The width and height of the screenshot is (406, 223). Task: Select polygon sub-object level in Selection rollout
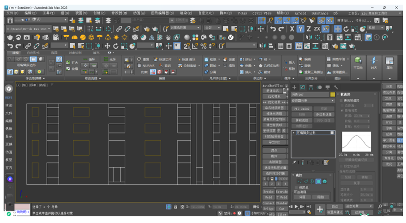318,182
